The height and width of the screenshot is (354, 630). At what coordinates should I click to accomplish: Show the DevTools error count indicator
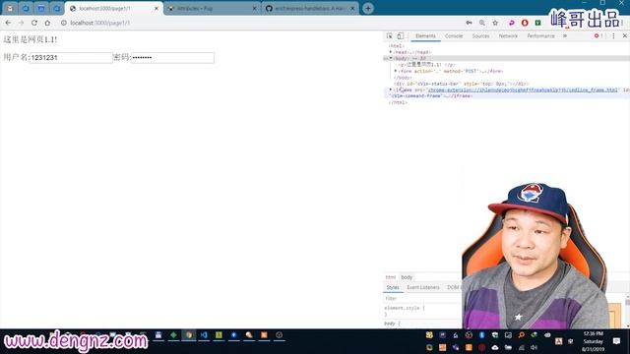[598, 36]
